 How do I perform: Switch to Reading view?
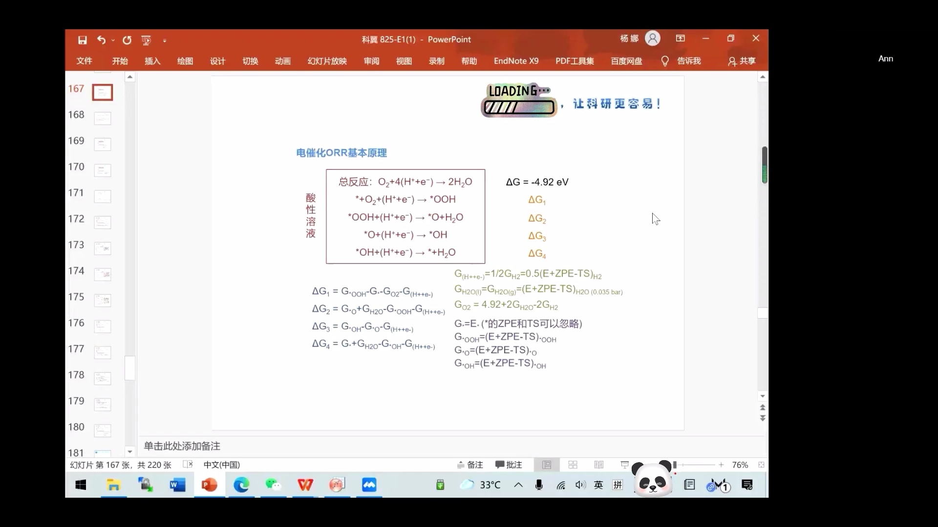598,465
